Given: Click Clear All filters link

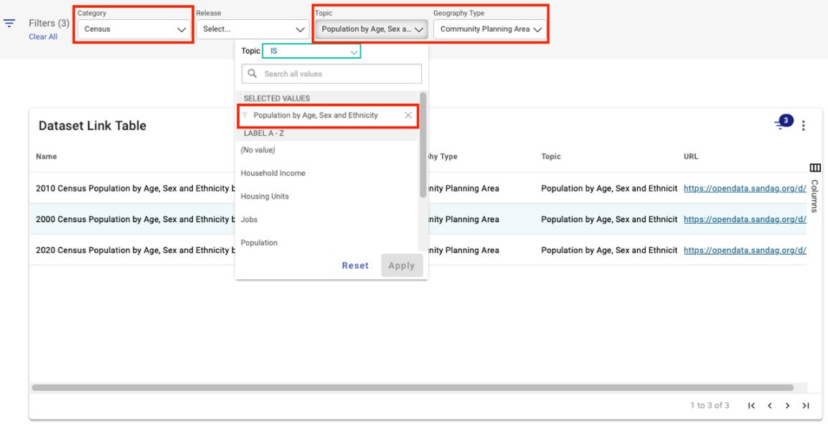Looking at the screenshot, I should click(x=43, y=37).
